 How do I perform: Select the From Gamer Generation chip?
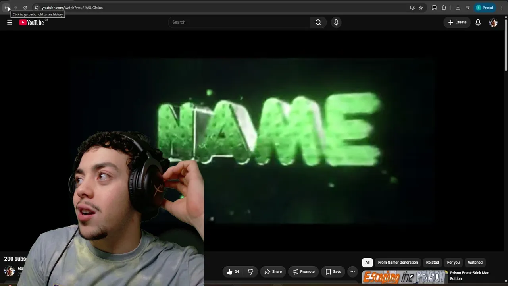[x=398, y=263]
